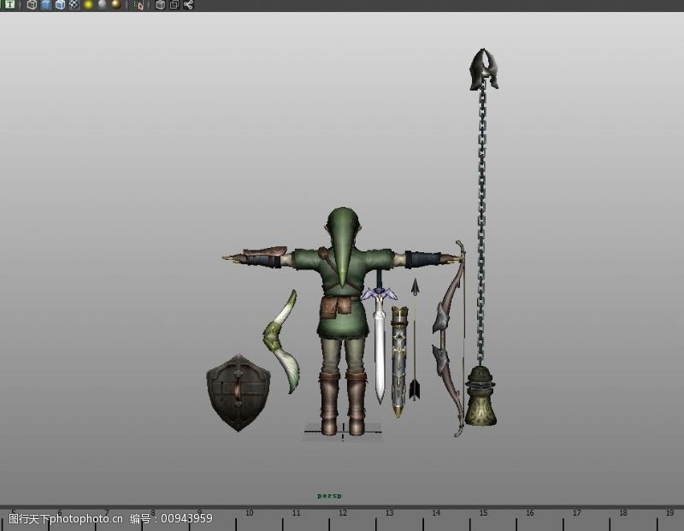Image resolution: width=684 pixels, height=531 pixels.
Task: Click the persp camera label
Action: pyautogui.click(x=329, y=495)
